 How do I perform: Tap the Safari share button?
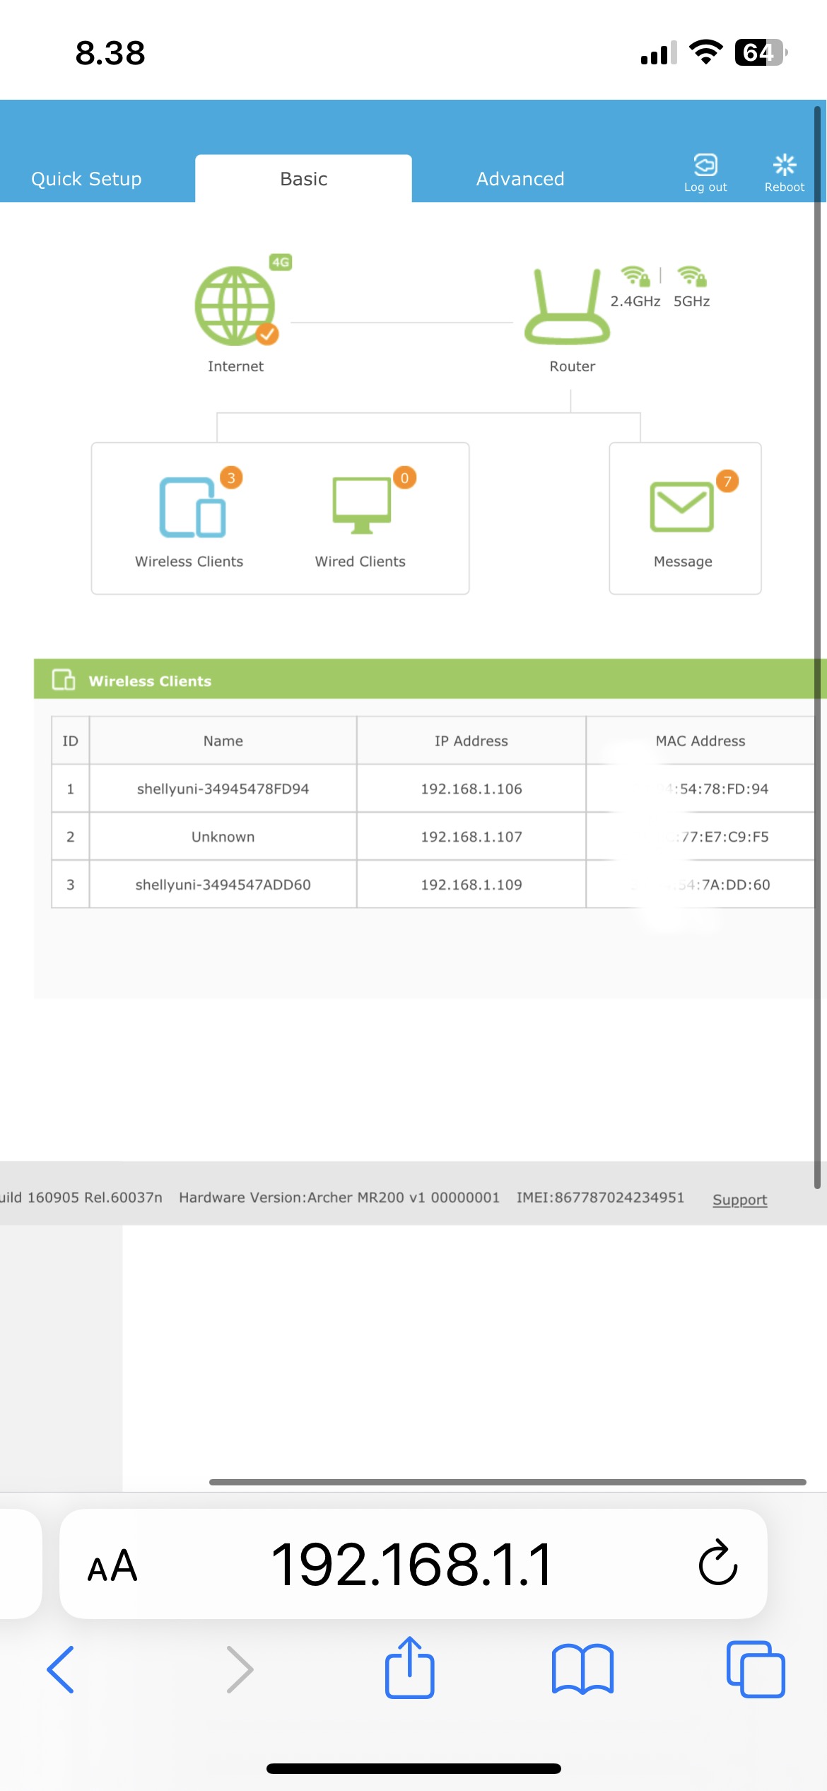tap(409, 1668)
